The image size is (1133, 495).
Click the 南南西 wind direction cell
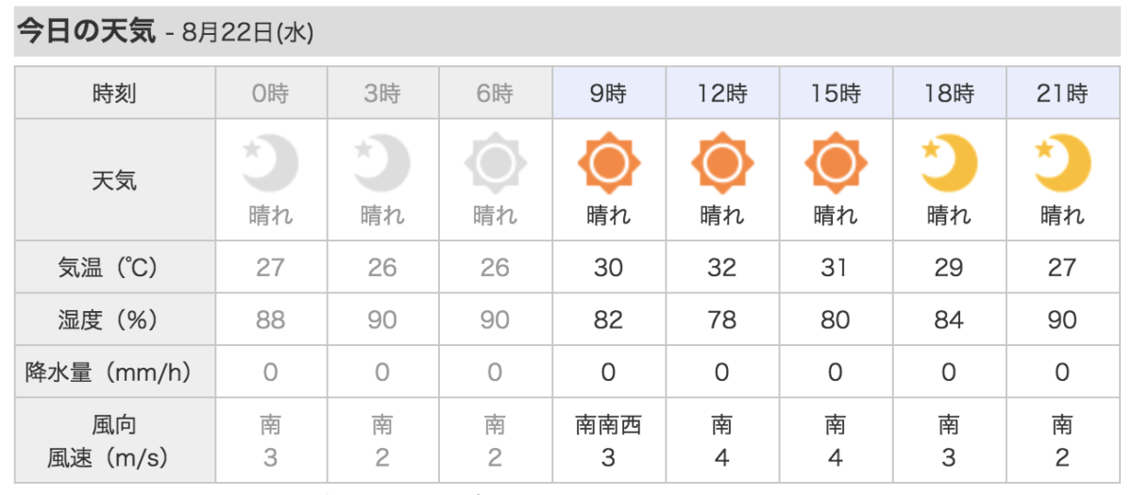(609, 424)
